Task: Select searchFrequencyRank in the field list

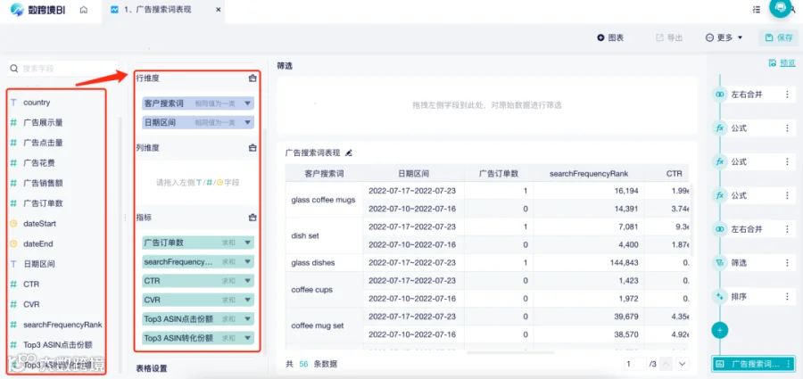Action: [62, 325]
